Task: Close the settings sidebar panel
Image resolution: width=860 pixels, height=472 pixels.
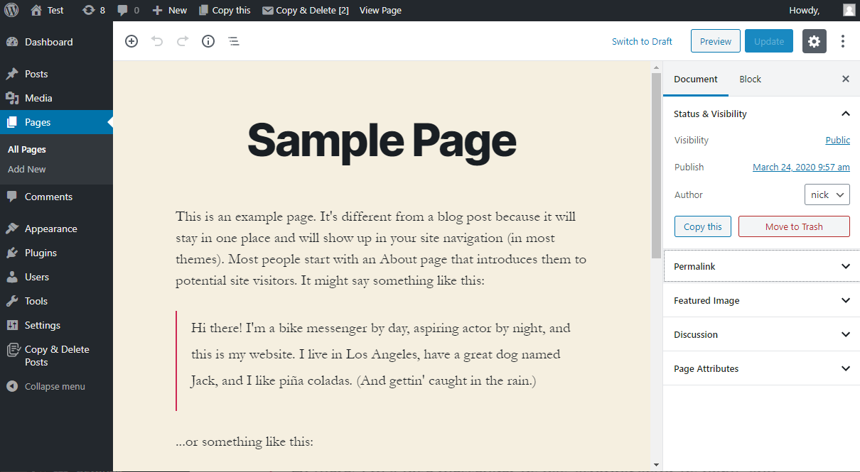Action: [x=846, y=79]
